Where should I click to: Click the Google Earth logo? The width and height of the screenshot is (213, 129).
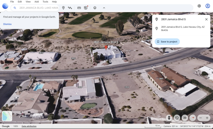(x=5, y=6)
